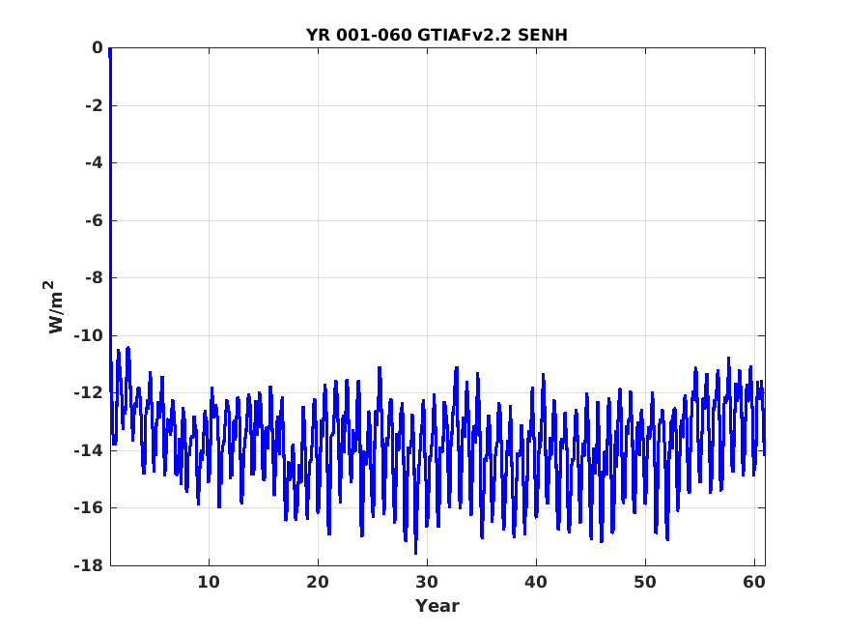Image resolution: width=845 pixels, height=634 pixels.
Task: Click the y-axis tick label '-4'
Action: (94, 162)
